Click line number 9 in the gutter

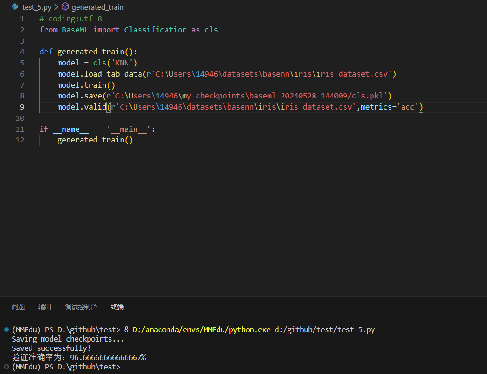(x=22, y=107)
